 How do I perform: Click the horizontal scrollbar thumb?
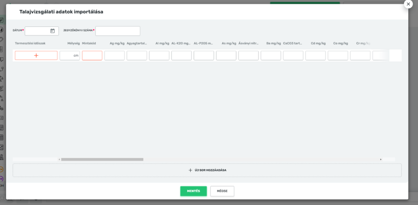point(102,159)
